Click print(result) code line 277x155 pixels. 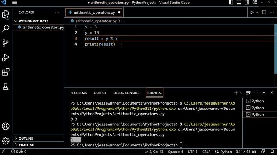(x=100, y=44)
